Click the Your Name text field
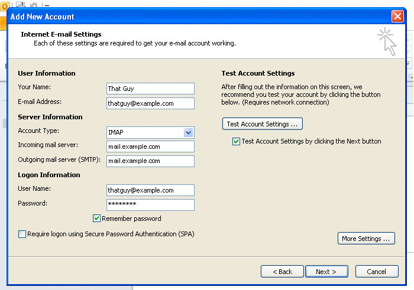414x290 pixels. [x=150, y=89]
